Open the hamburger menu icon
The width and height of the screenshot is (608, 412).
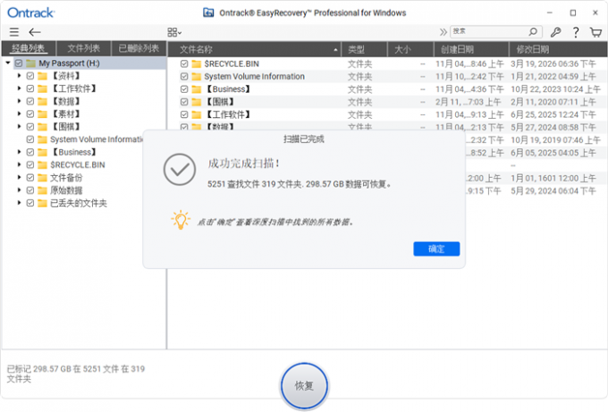click(14, 32)
